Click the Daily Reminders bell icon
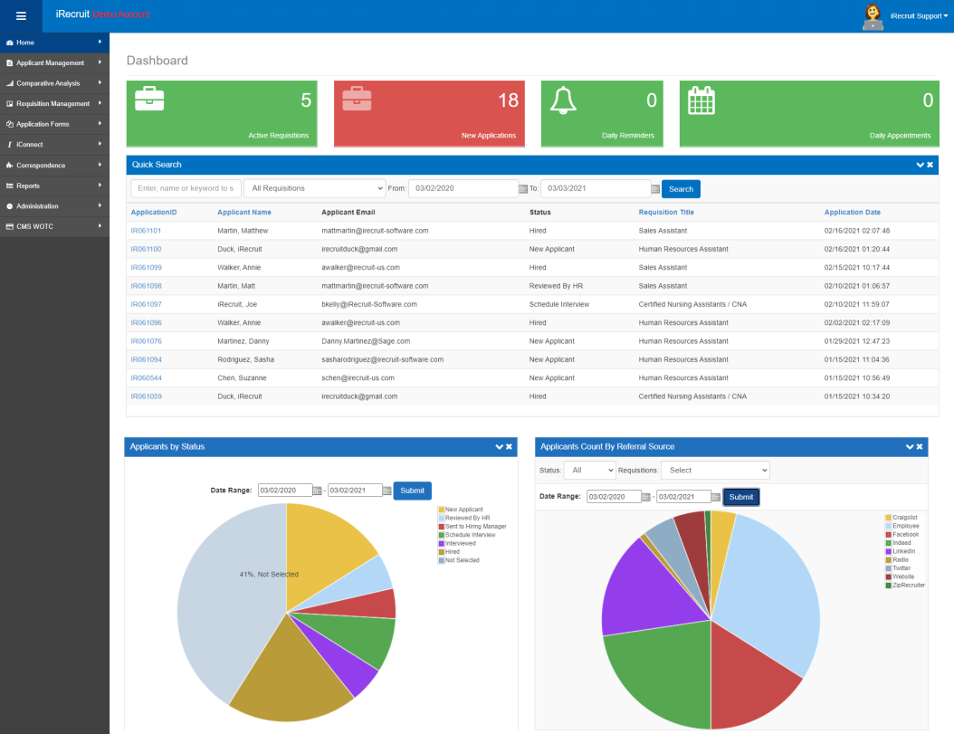Viewport: 954px width, 734px height. (563, 100)
